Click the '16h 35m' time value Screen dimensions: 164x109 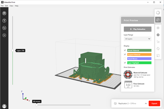[136, 86]
